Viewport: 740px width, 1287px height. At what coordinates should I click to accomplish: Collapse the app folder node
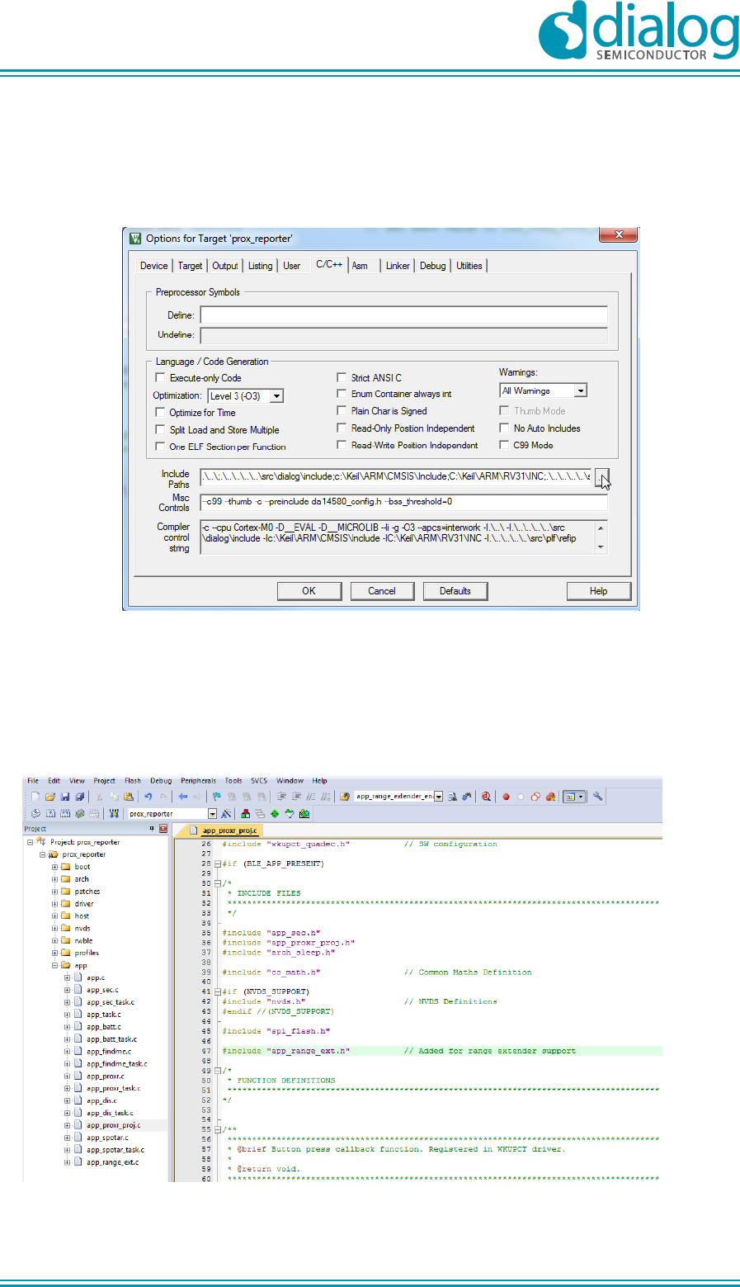click(x=55, y=965)
